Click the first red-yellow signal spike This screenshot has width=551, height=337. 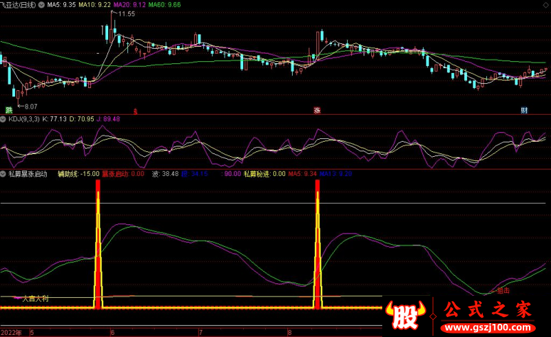tap(98, 248)
